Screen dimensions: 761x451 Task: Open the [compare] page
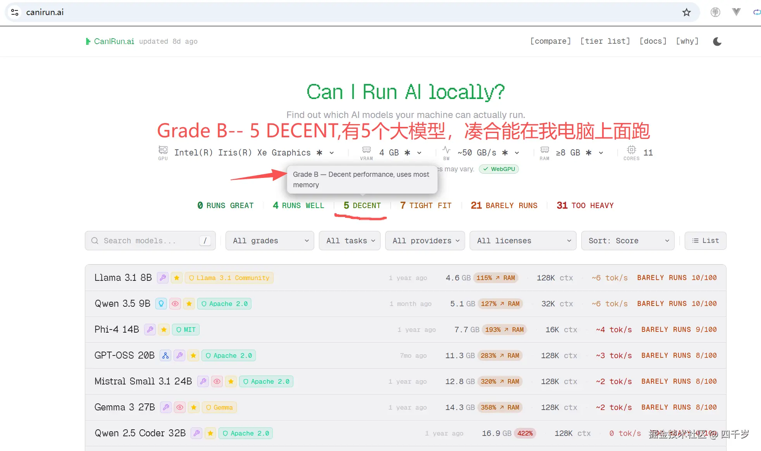tap(550, 41)
